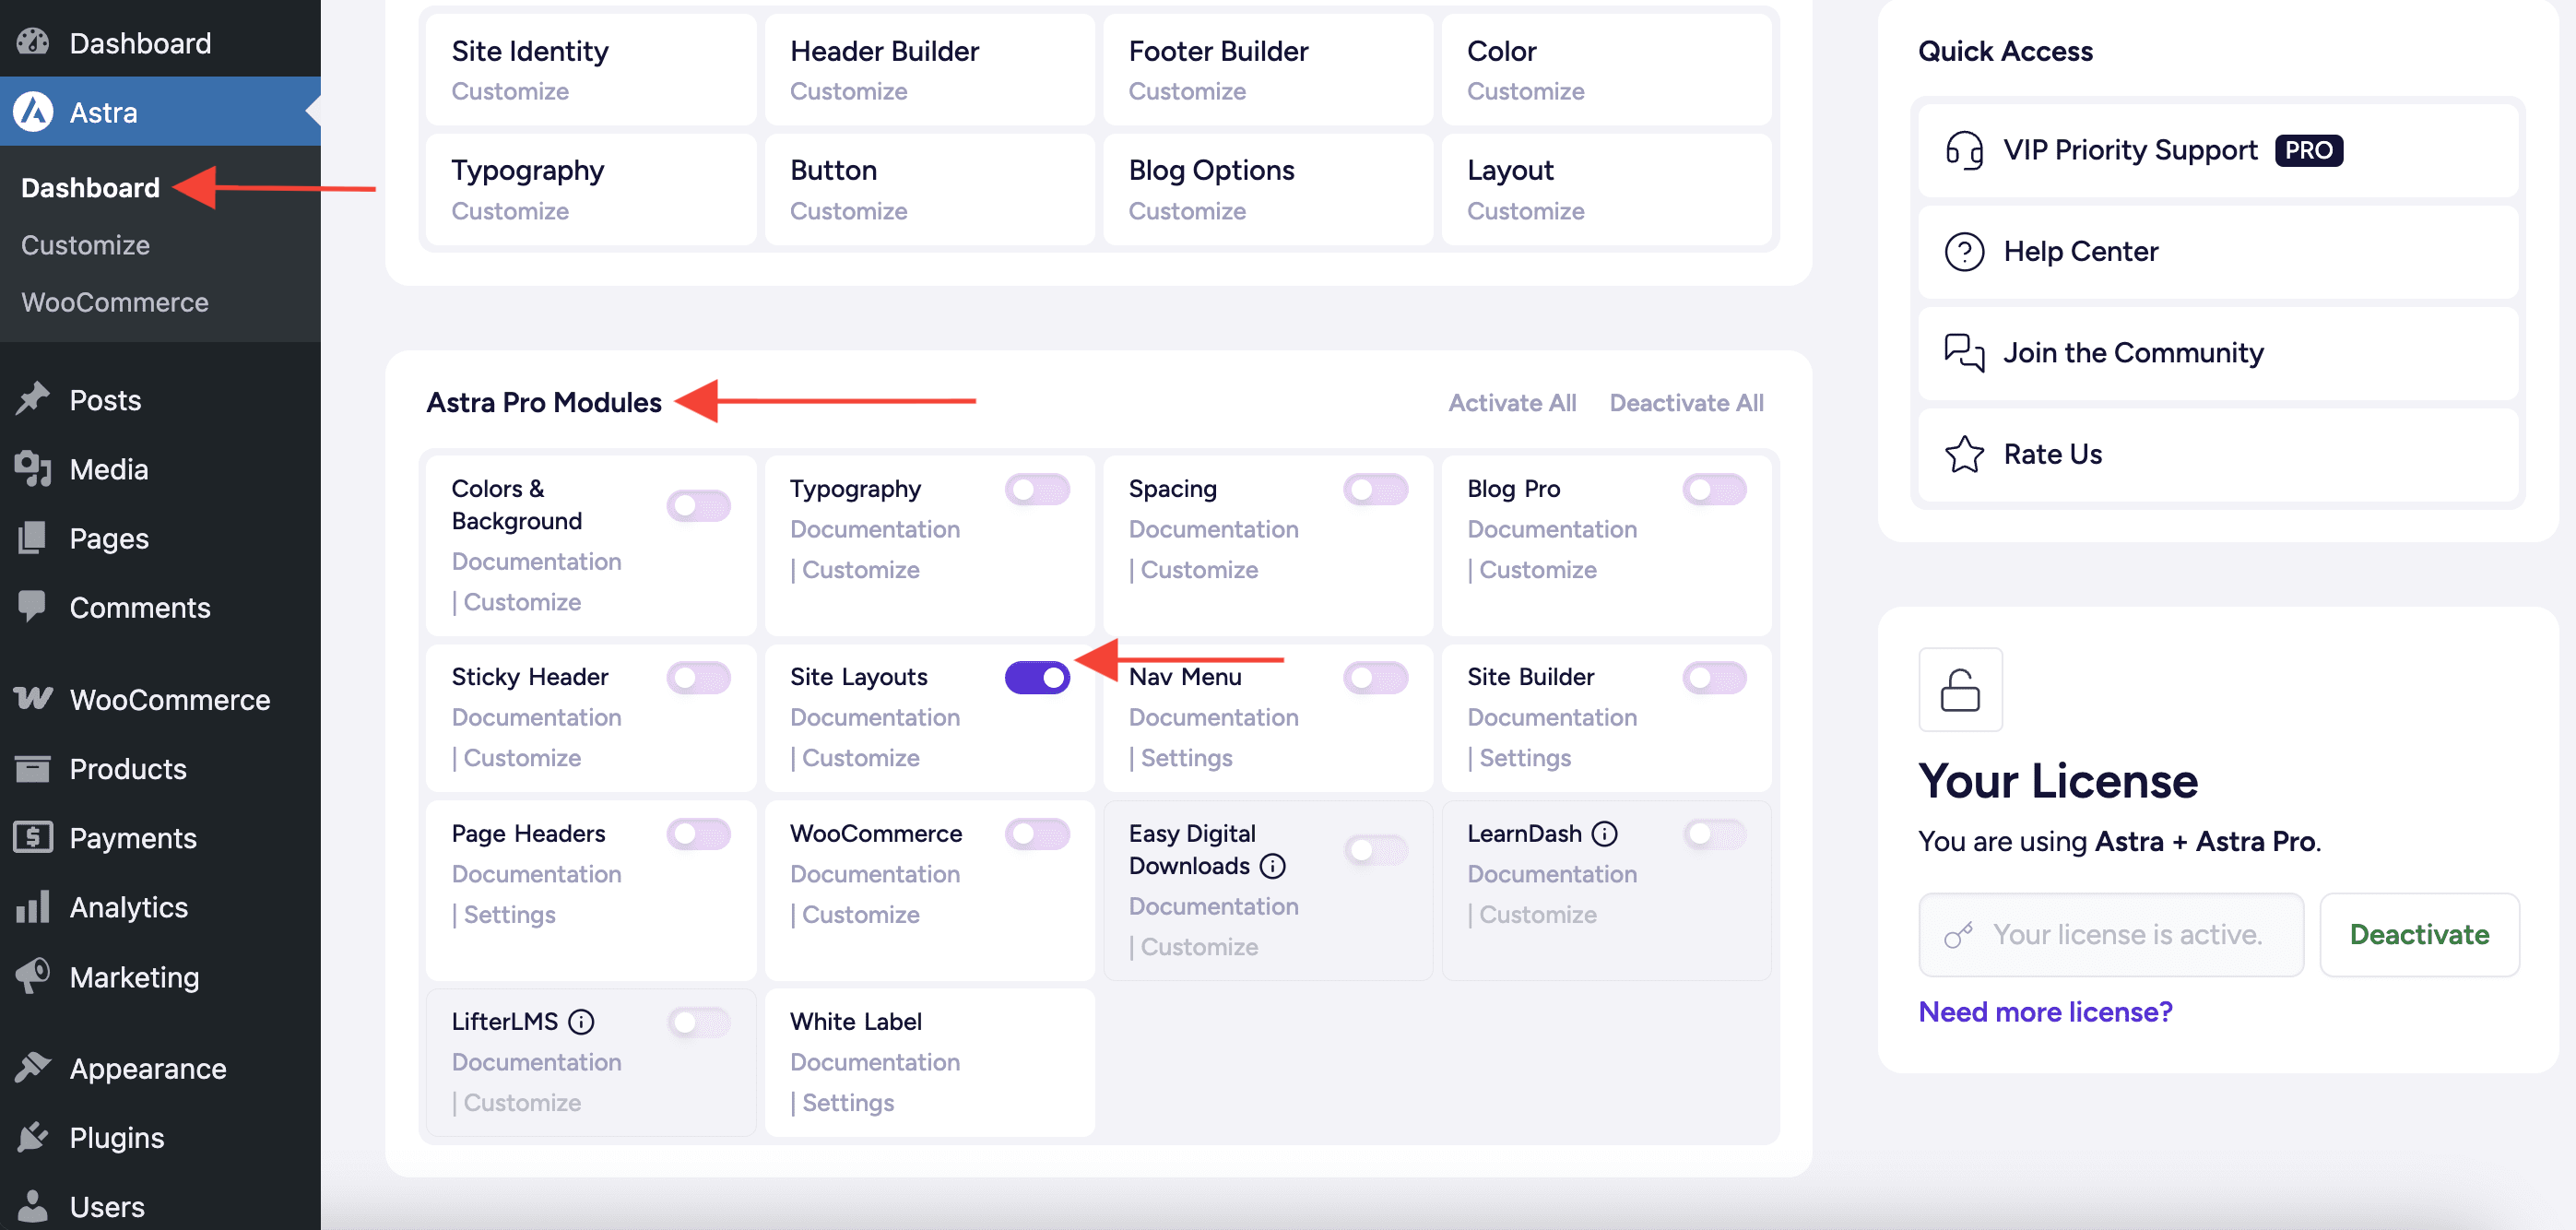Enable the Sticky Header module toggle
The image size is (2576, 1230).
(x=698, y=677)
